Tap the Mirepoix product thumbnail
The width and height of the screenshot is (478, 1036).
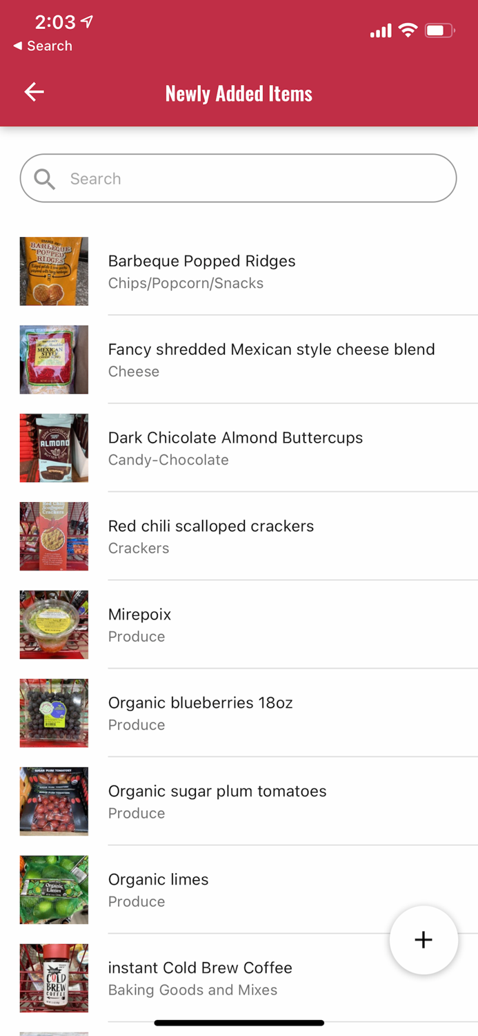(54, 625)
